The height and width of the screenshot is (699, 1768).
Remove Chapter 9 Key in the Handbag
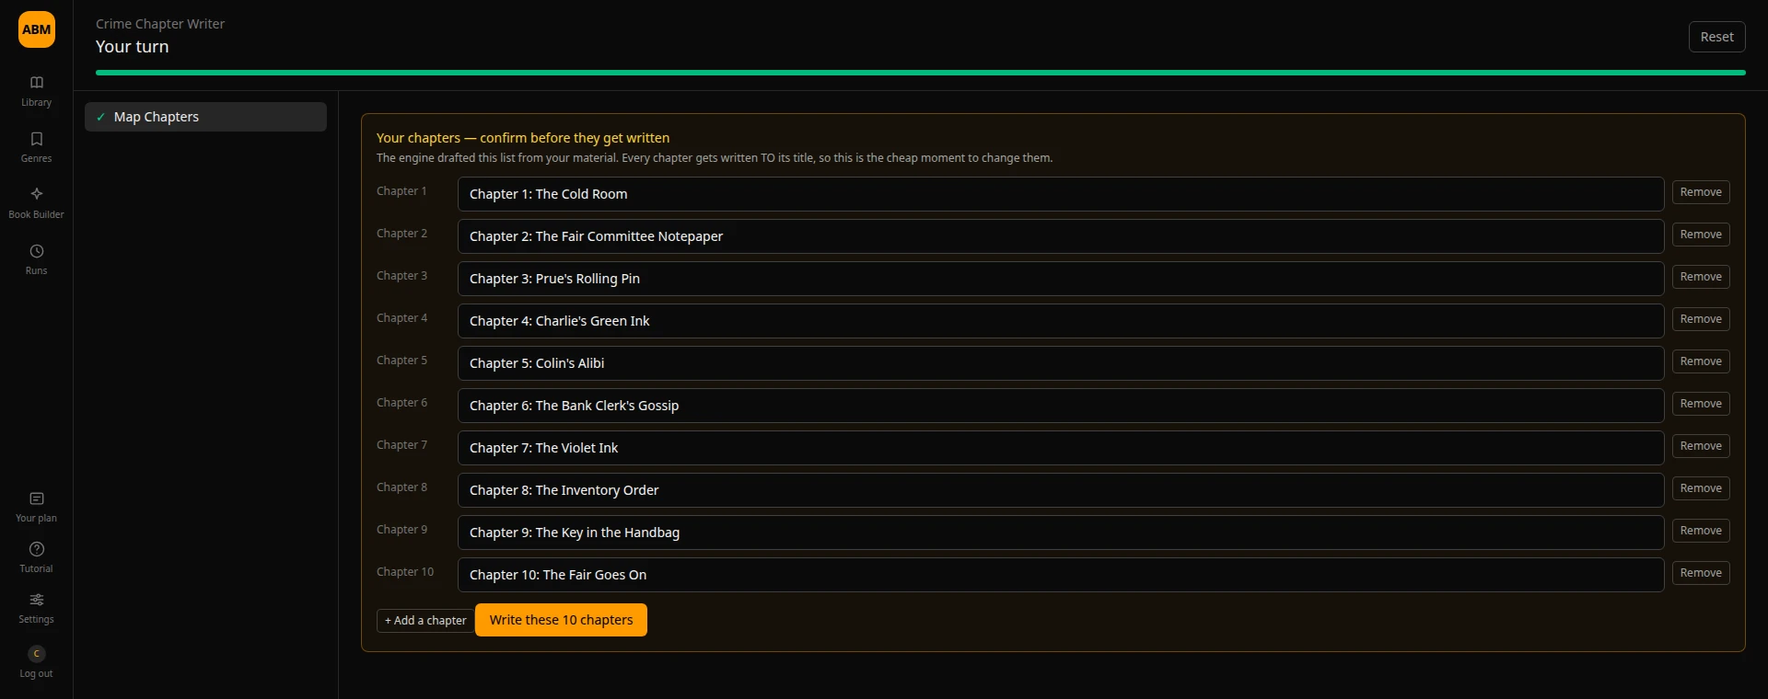[x=1701, y=531]
